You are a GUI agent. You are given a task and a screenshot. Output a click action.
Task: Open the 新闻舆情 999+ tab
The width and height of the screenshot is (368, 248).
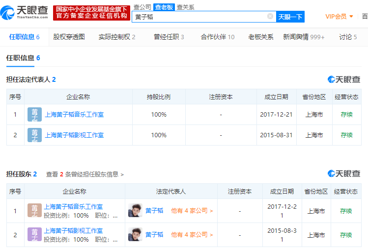point(304,37)
